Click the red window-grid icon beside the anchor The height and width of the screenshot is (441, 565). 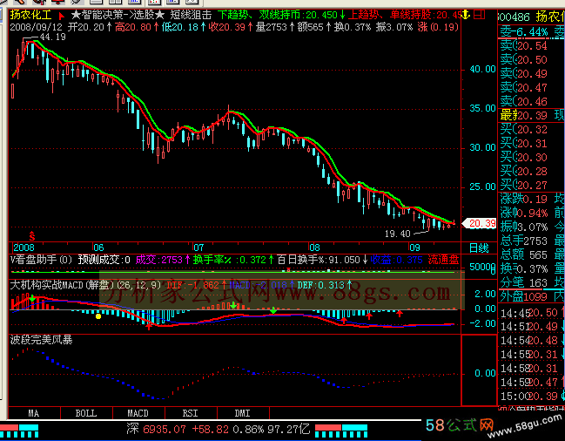coord(479,15)
